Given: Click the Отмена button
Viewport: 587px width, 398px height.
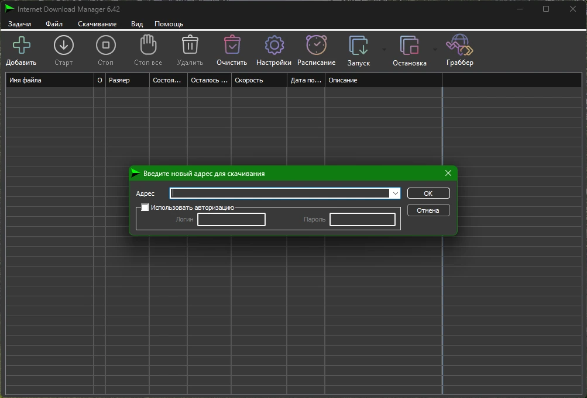Looking at the screenshot, I should [428, 210].
